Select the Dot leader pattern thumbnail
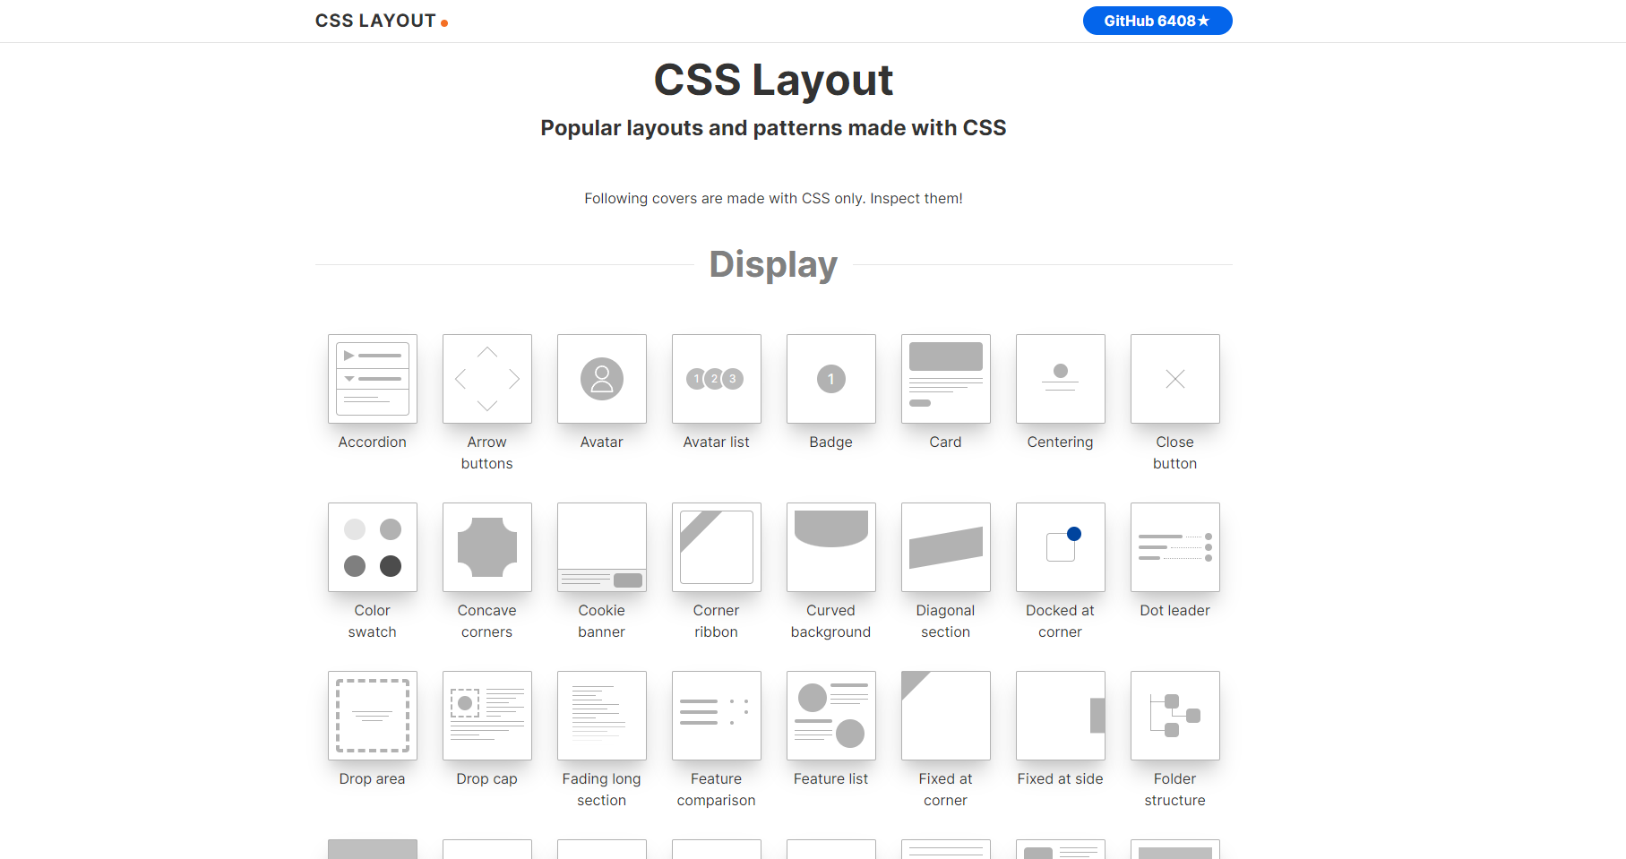 tap(1174, 547)
